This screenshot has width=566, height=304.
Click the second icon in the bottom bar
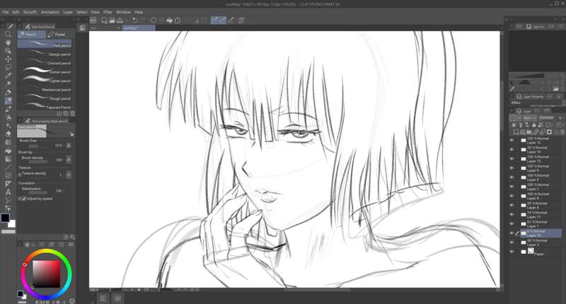pos(117,298)
